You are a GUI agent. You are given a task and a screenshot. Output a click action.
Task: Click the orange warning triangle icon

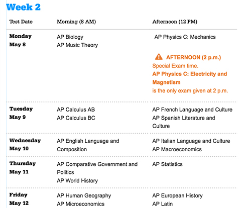[159, 57]
